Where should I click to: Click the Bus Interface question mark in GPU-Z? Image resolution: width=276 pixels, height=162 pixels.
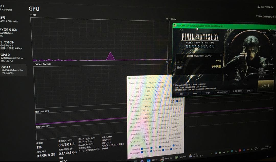182,109
